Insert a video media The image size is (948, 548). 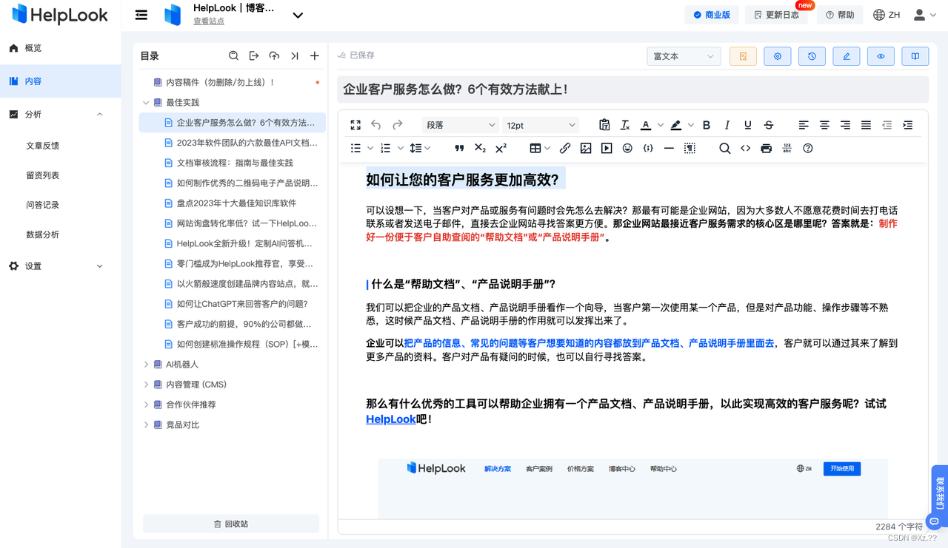pos(607,149)
